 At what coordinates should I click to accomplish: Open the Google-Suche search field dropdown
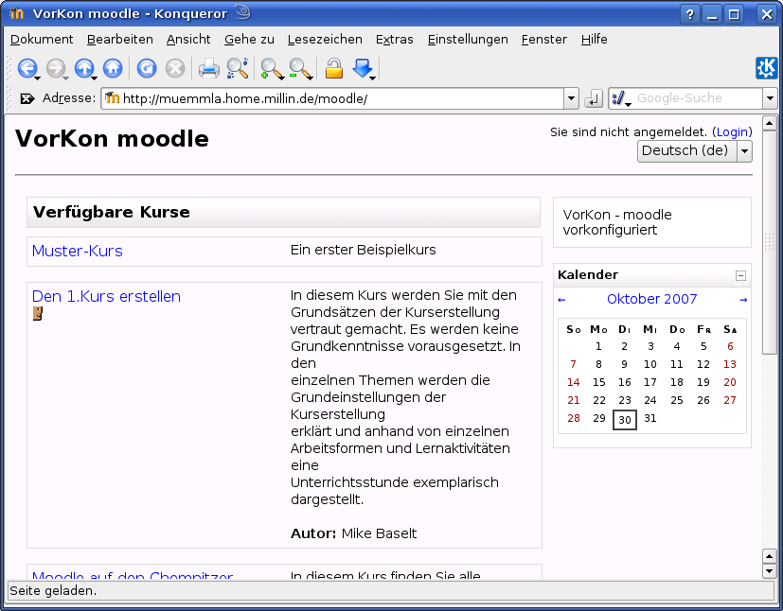(770, 98)
